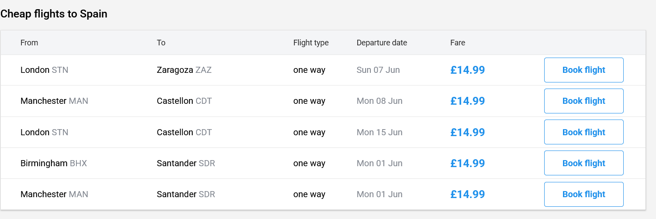
Task: Click the Mon 15 Jun departure date
Action: 380,132
